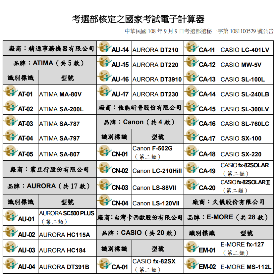Select the announcement line with 1081100529 號公告
The width and height of the screenshot is (277, 274).
tap(199, 31)
